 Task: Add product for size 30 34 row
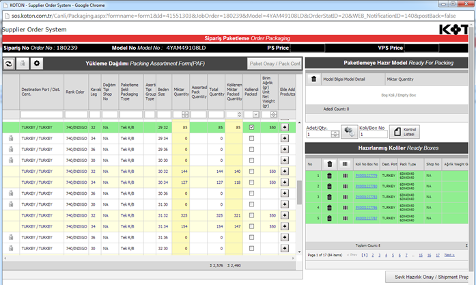tap(285, 182)
